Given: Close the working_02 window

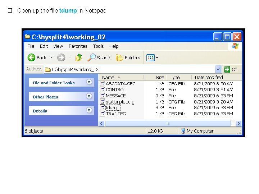Looking at the screenshot, I should pyautogui.click(x=237, y=37).
